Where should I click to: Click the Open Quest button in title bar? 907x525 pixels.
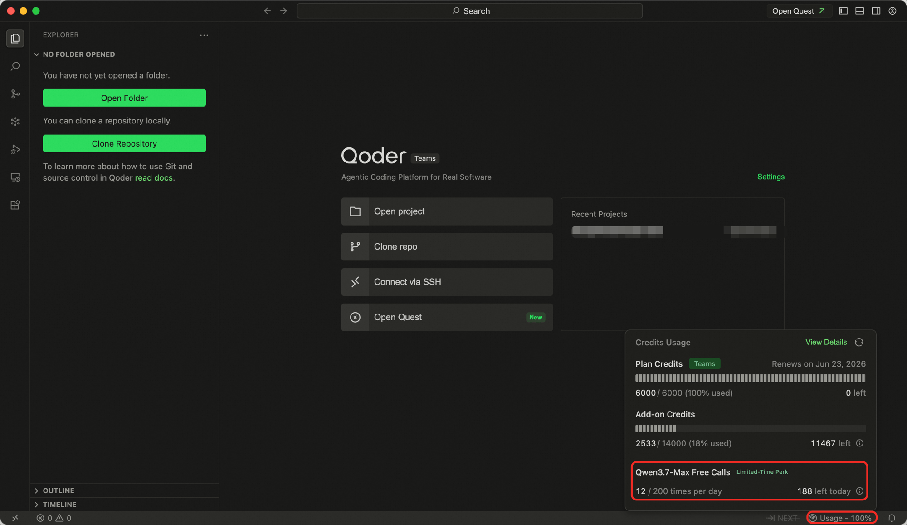point(799,11)
